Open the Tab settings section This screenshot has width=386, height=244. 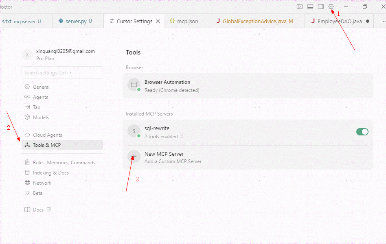[x=62, y=107]
